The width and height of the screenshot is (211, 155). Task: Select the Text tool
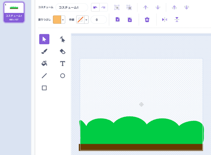click(x=62, y=64)
